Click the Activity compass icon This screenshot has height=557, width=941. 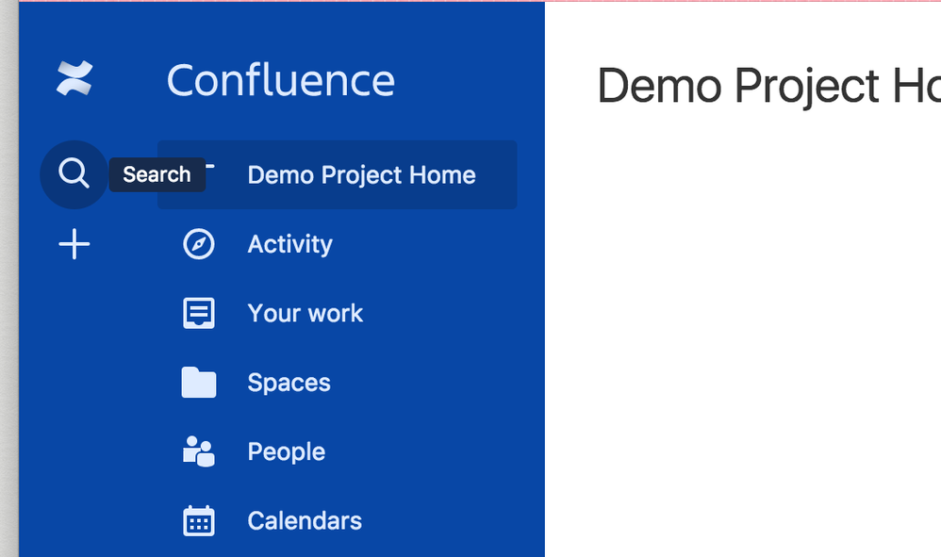[x=199, y=244]
